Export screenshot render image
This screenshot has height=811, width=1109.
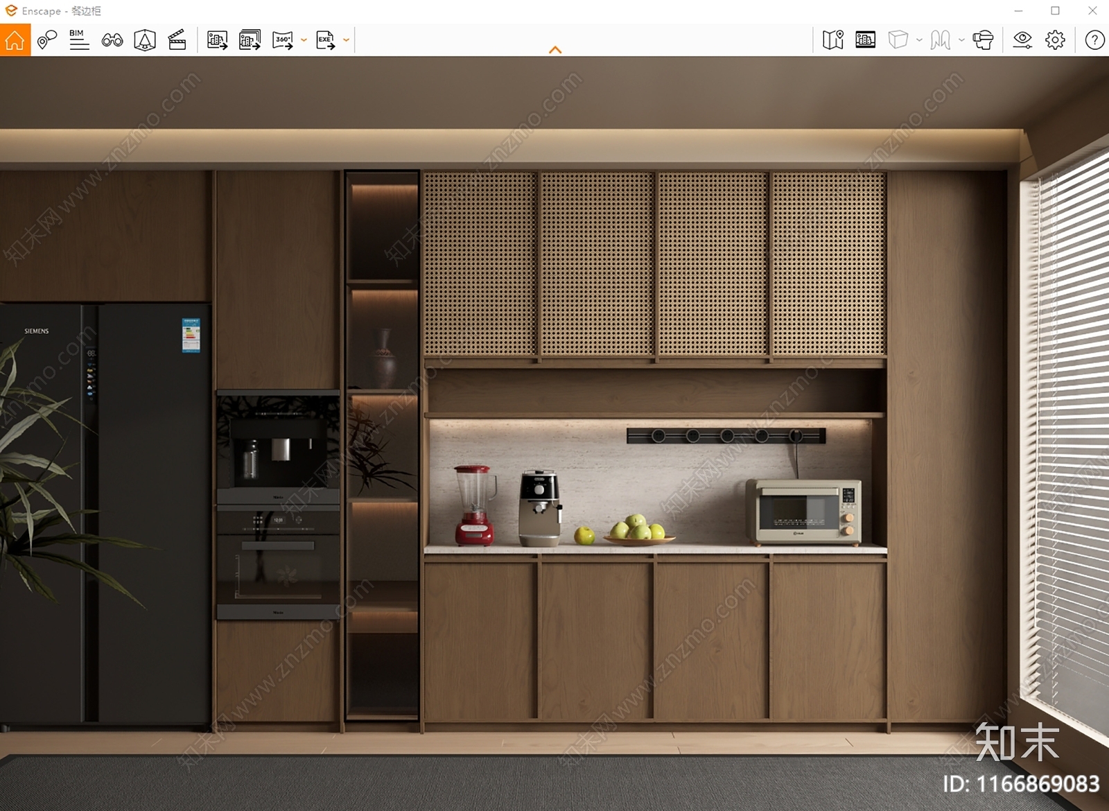[217, 40]
